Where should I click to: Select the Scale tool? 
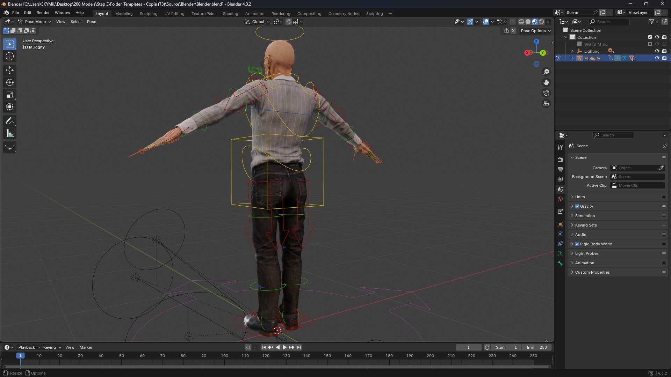[10, 95]
